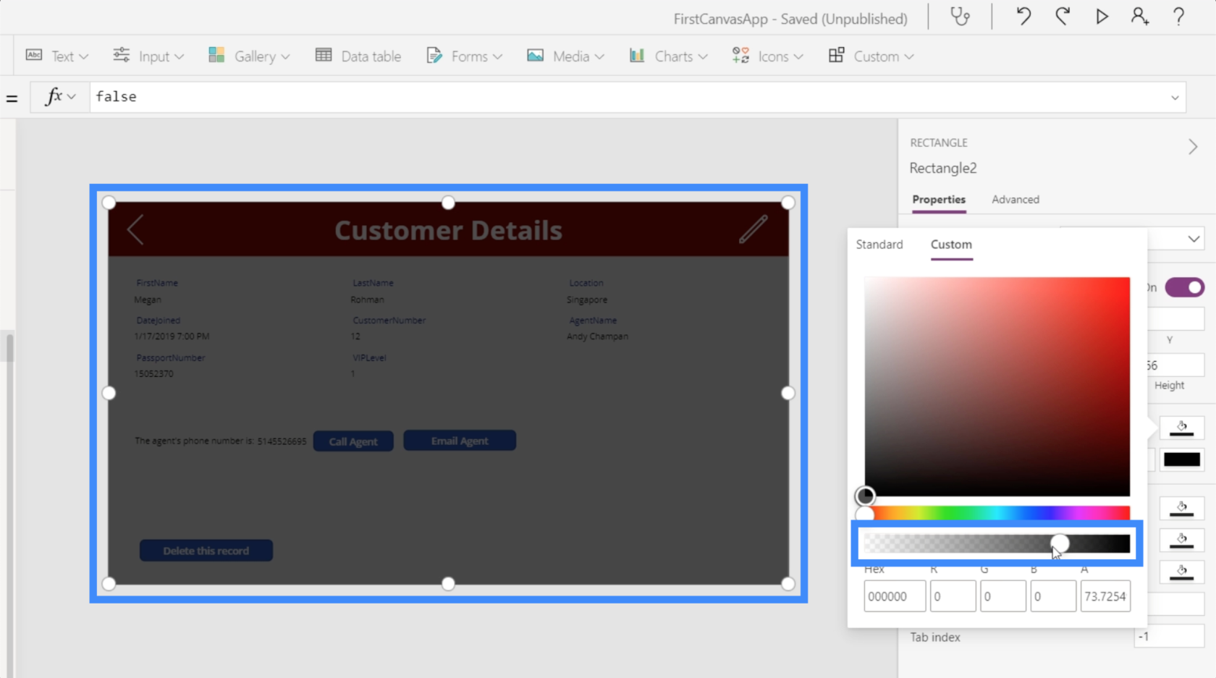Click the B color value field
Viewport: 1216px width, 678px height.
(x=1052, y=596)
